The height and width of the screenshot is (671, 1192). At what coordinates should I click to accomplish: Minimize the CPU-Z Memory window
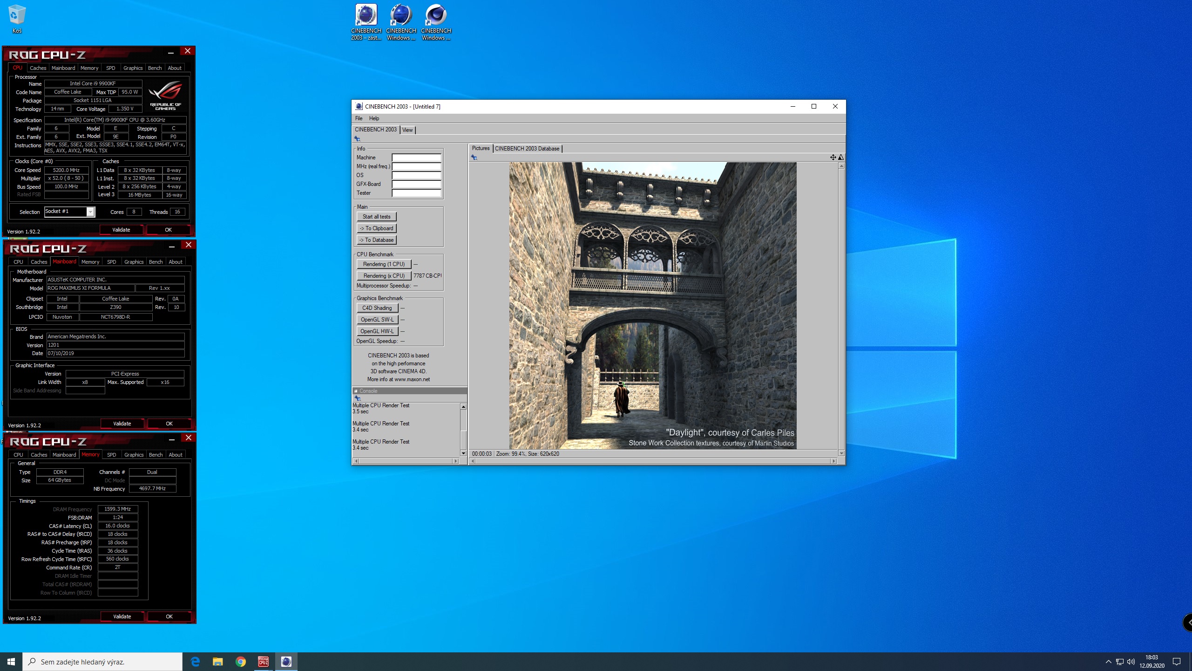pos(172,438)
